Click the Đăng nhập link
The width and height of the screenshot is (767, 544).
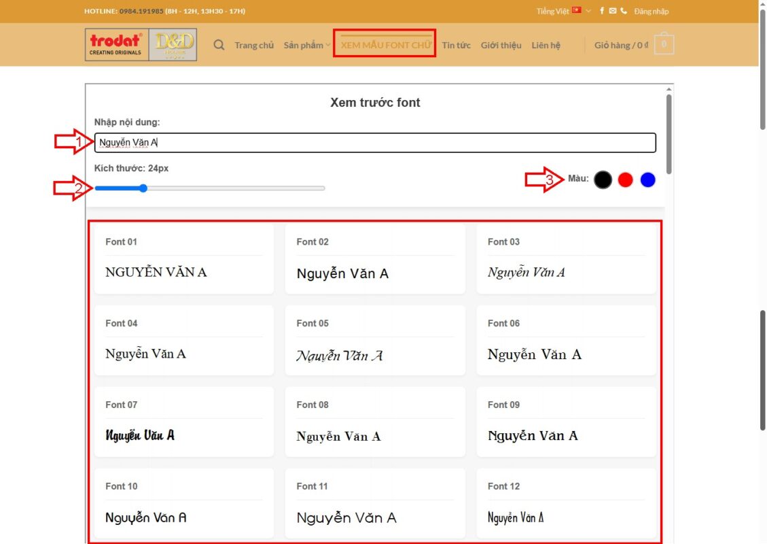click(x=651, y=11)
